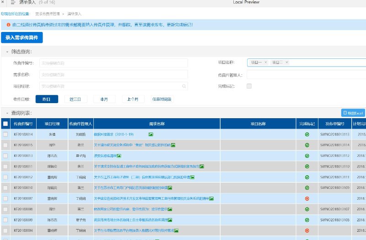The image size is (366, 240).
Task: Click green completed mark in row KF20180014
Action: pos(307,134)
